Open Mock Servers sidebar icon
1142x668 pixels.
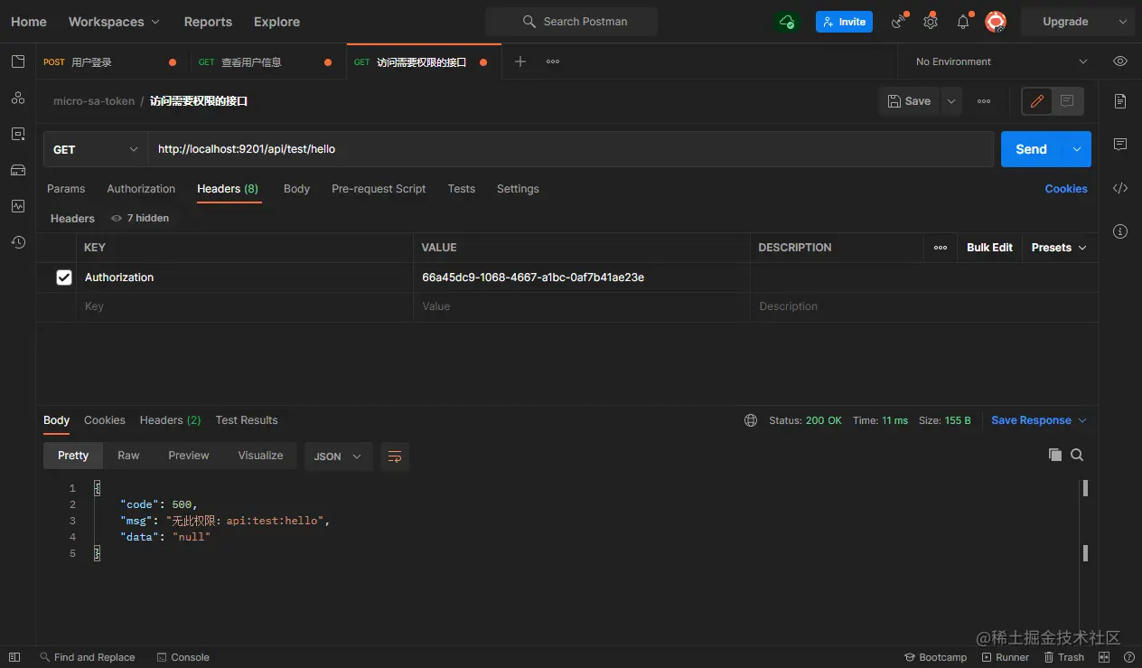coord(18,170)
